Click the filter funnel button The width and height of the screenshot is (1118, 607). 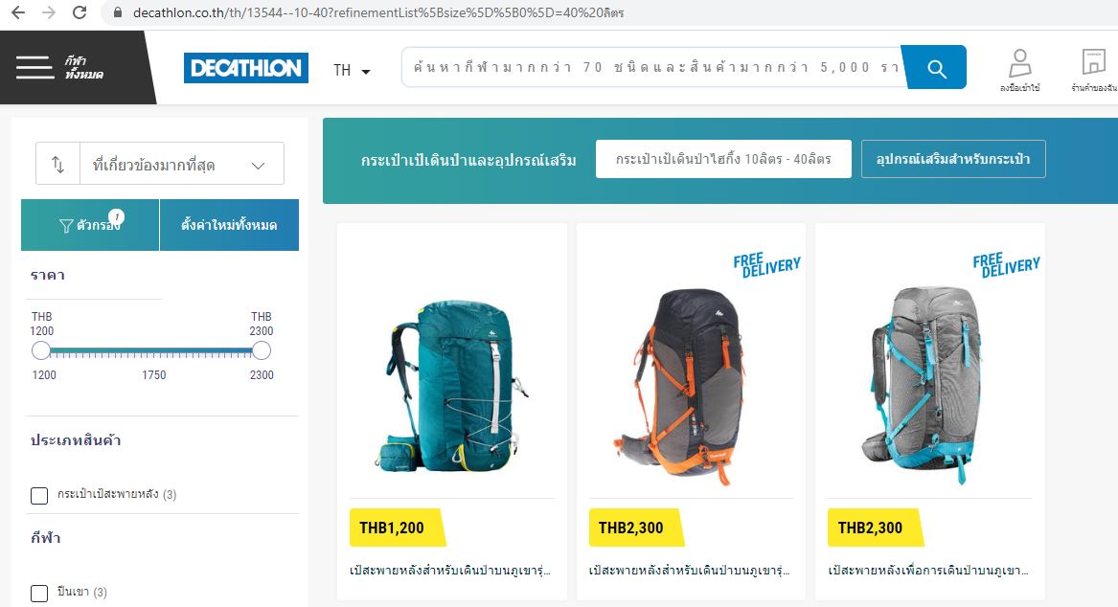[90, 225]
